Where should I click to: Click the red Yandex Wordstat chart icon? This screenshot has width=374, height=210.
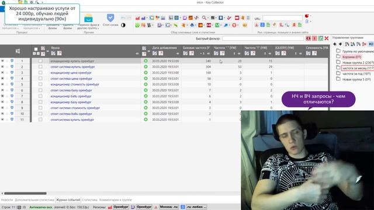pyautogui.click(x=137, y=18)
